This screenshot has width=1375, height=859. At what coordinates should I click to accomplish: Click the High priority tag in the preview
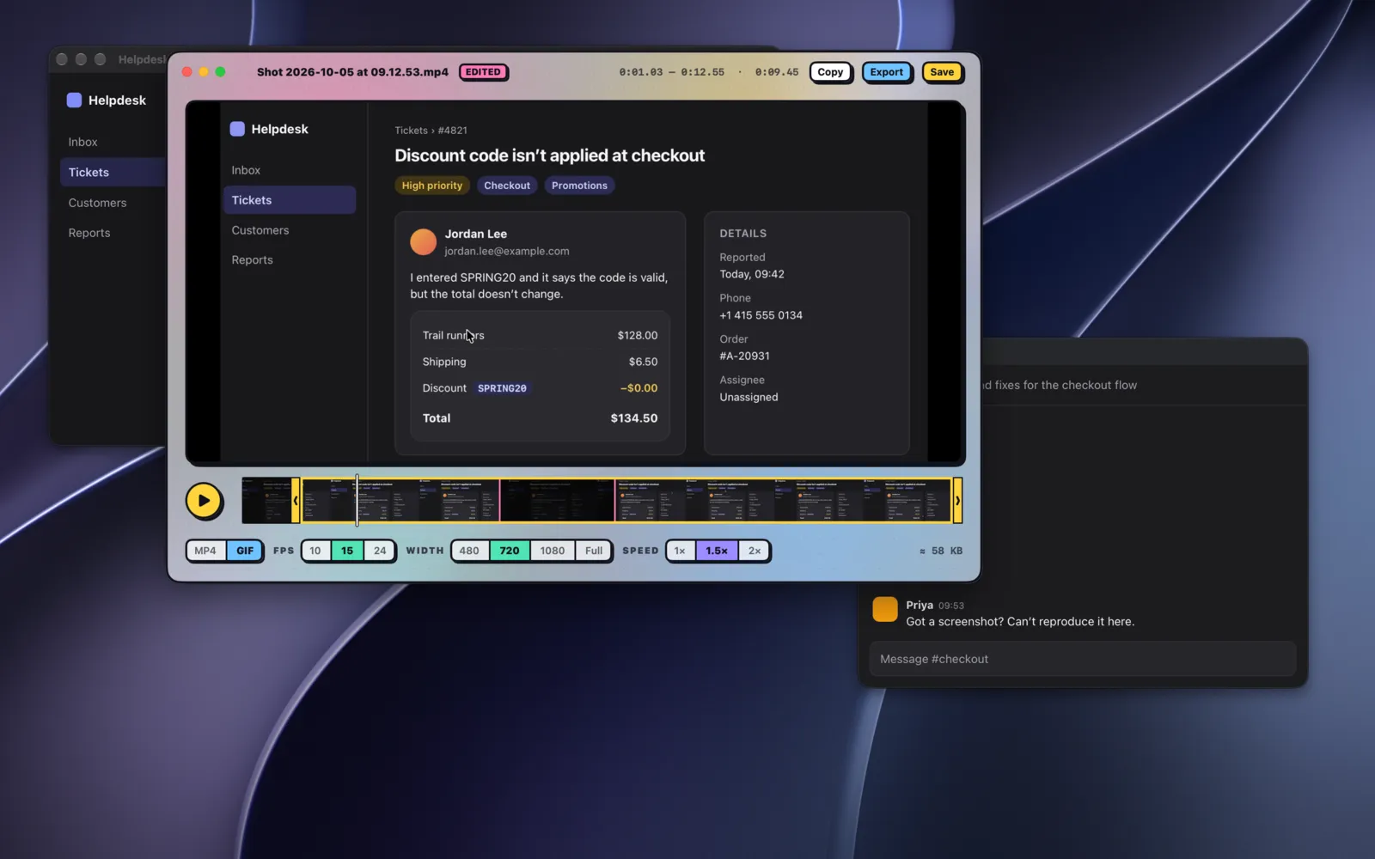coord(432,186)
